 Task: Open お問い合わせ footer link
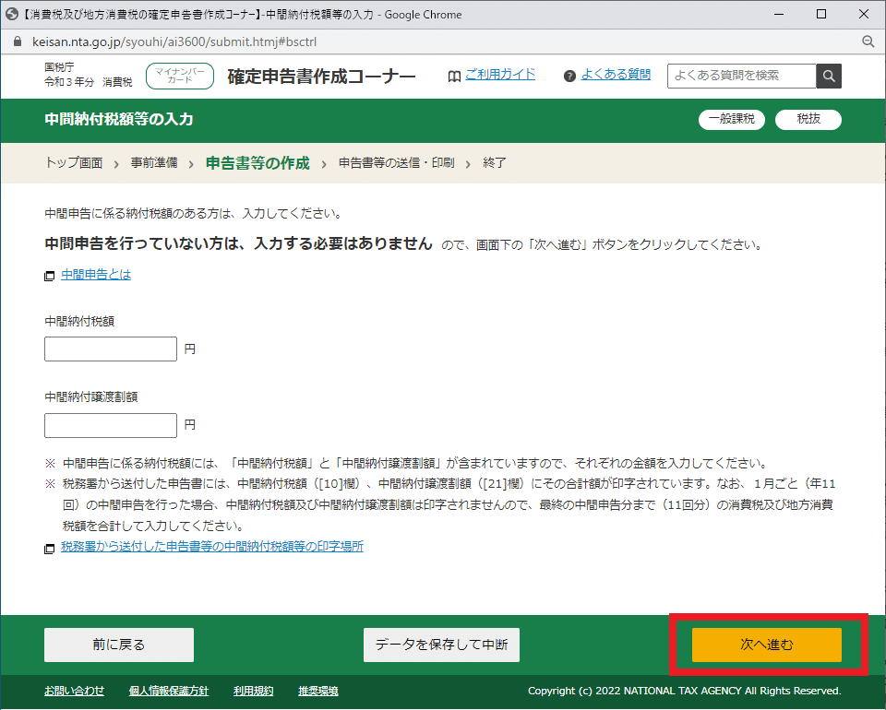click(74, 691)
